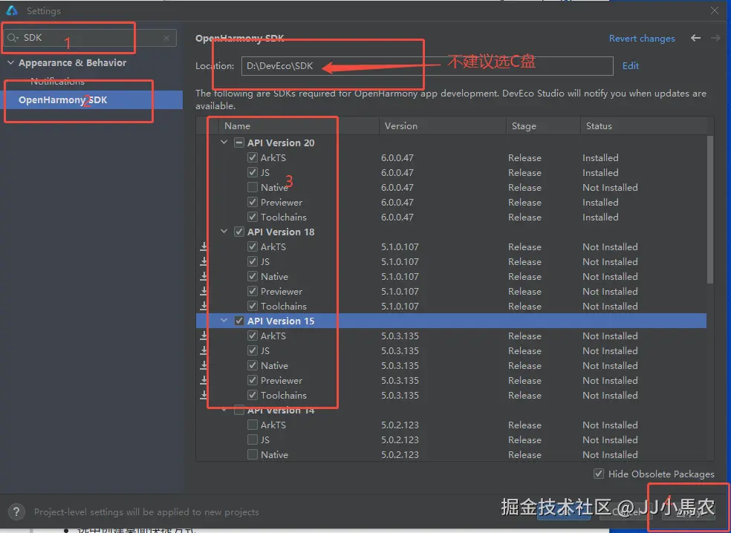
Task: Click download icon for API 15 ArkTS
Action: click(204, 336)
